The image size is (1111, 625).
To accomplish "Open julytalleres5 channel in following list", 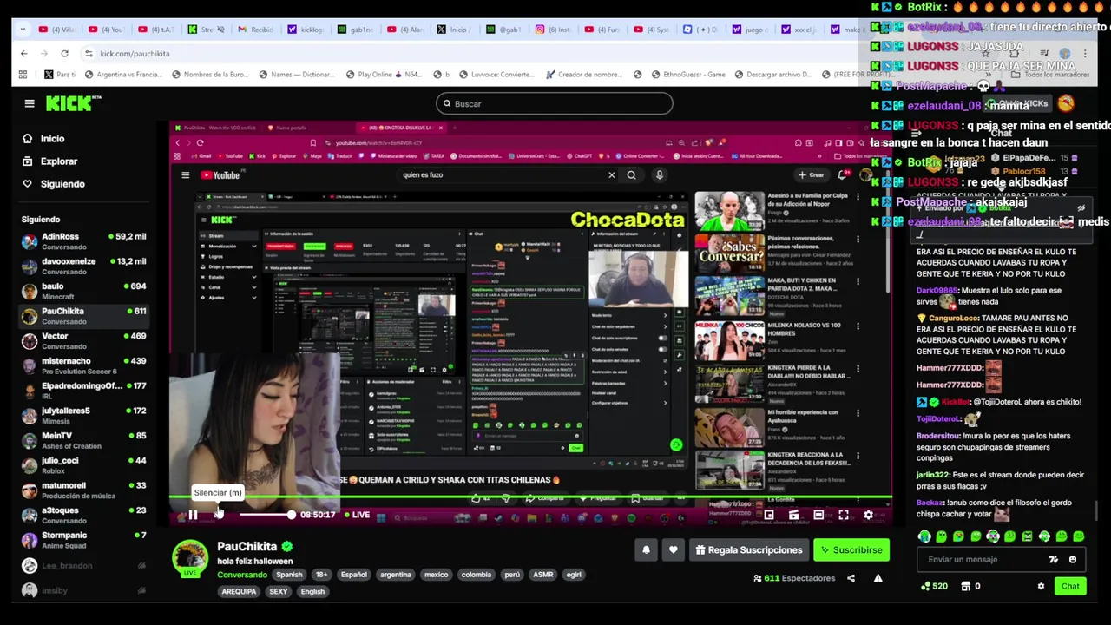I will pyautogui.click(x=84, y=415).
